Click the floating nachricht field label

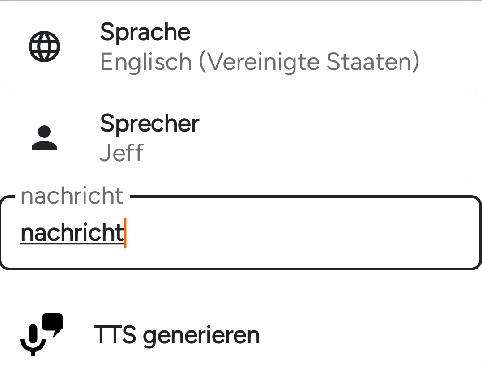coord(72,196)
